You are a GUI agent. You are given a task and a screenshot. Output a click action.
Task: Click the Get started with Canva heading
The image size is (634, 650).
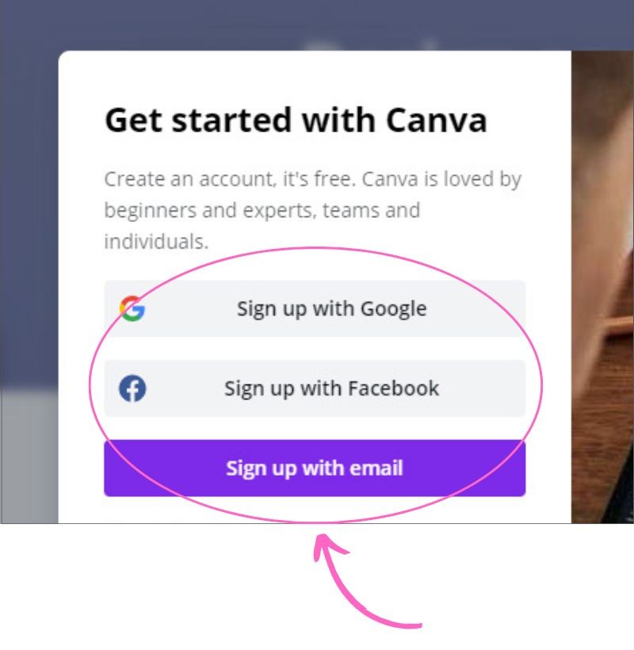(x=296, y=120)
